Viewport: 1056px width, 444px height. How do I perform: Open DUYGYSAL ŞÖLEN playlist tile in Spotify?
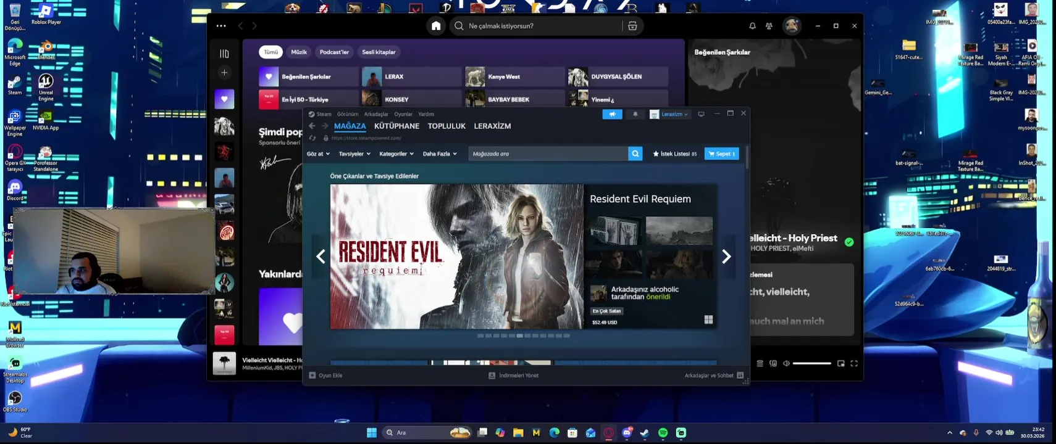pyautogui.click(x=618, y=76)
